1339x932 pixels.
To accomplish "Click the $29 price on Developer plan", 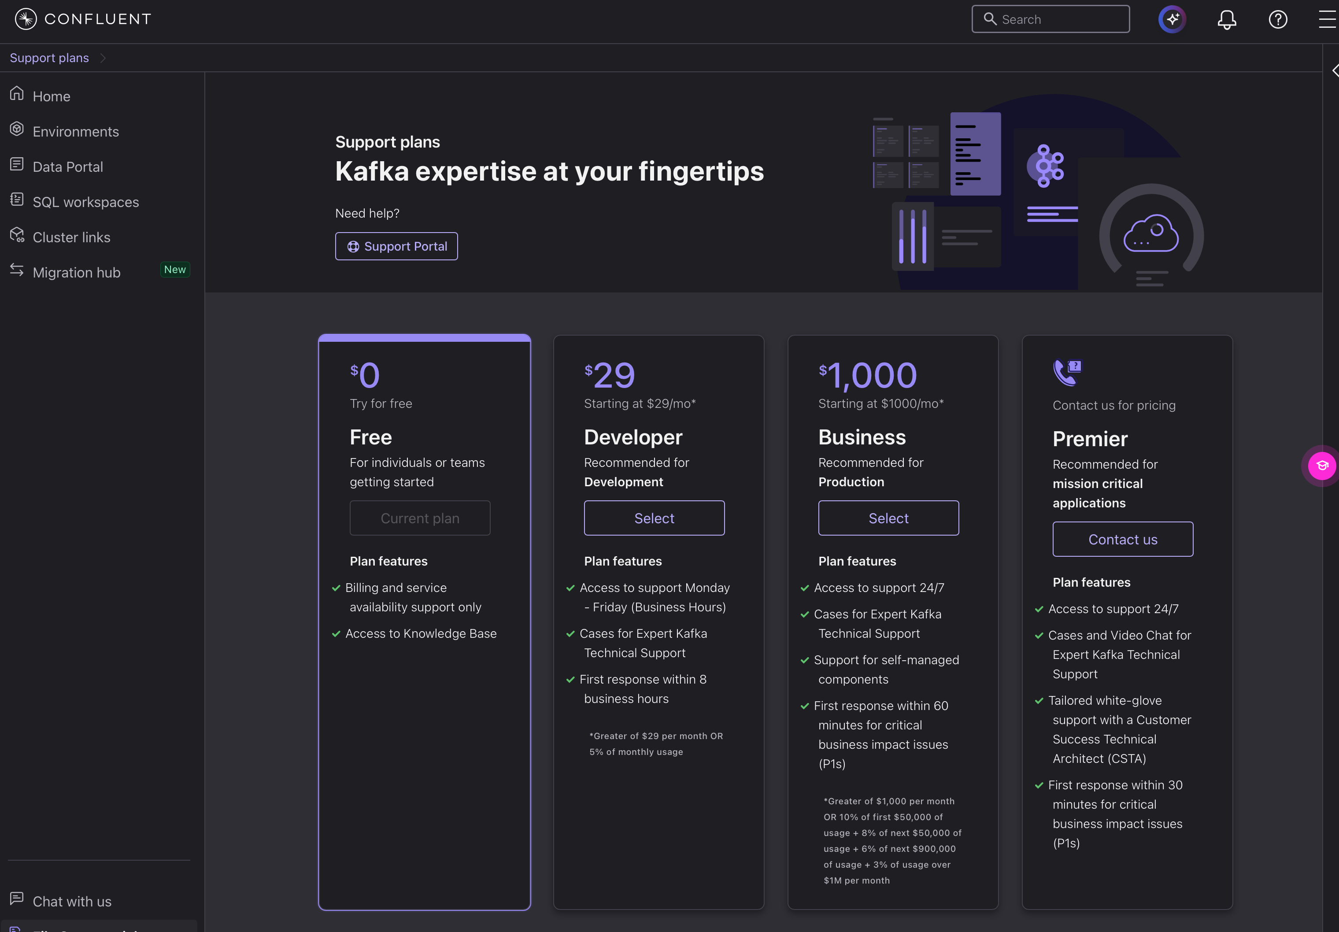I will [610, 375].
